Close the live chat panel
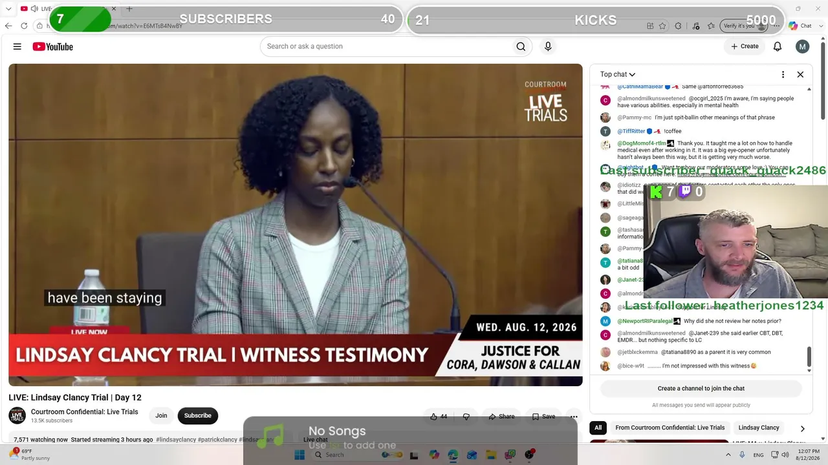Viewport: 828px width, 465px height. [800, 74]
